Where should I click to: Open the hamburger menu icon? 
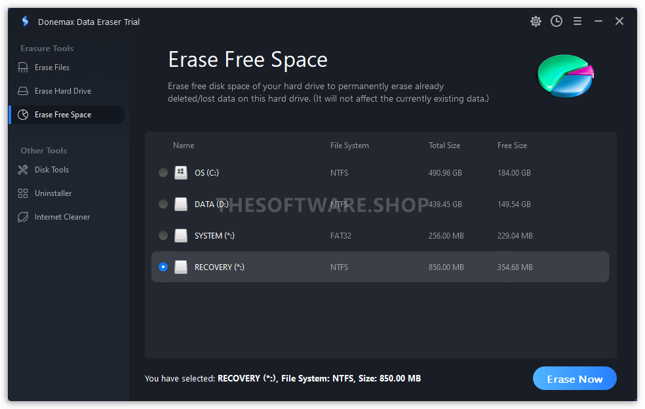point(577,21)
